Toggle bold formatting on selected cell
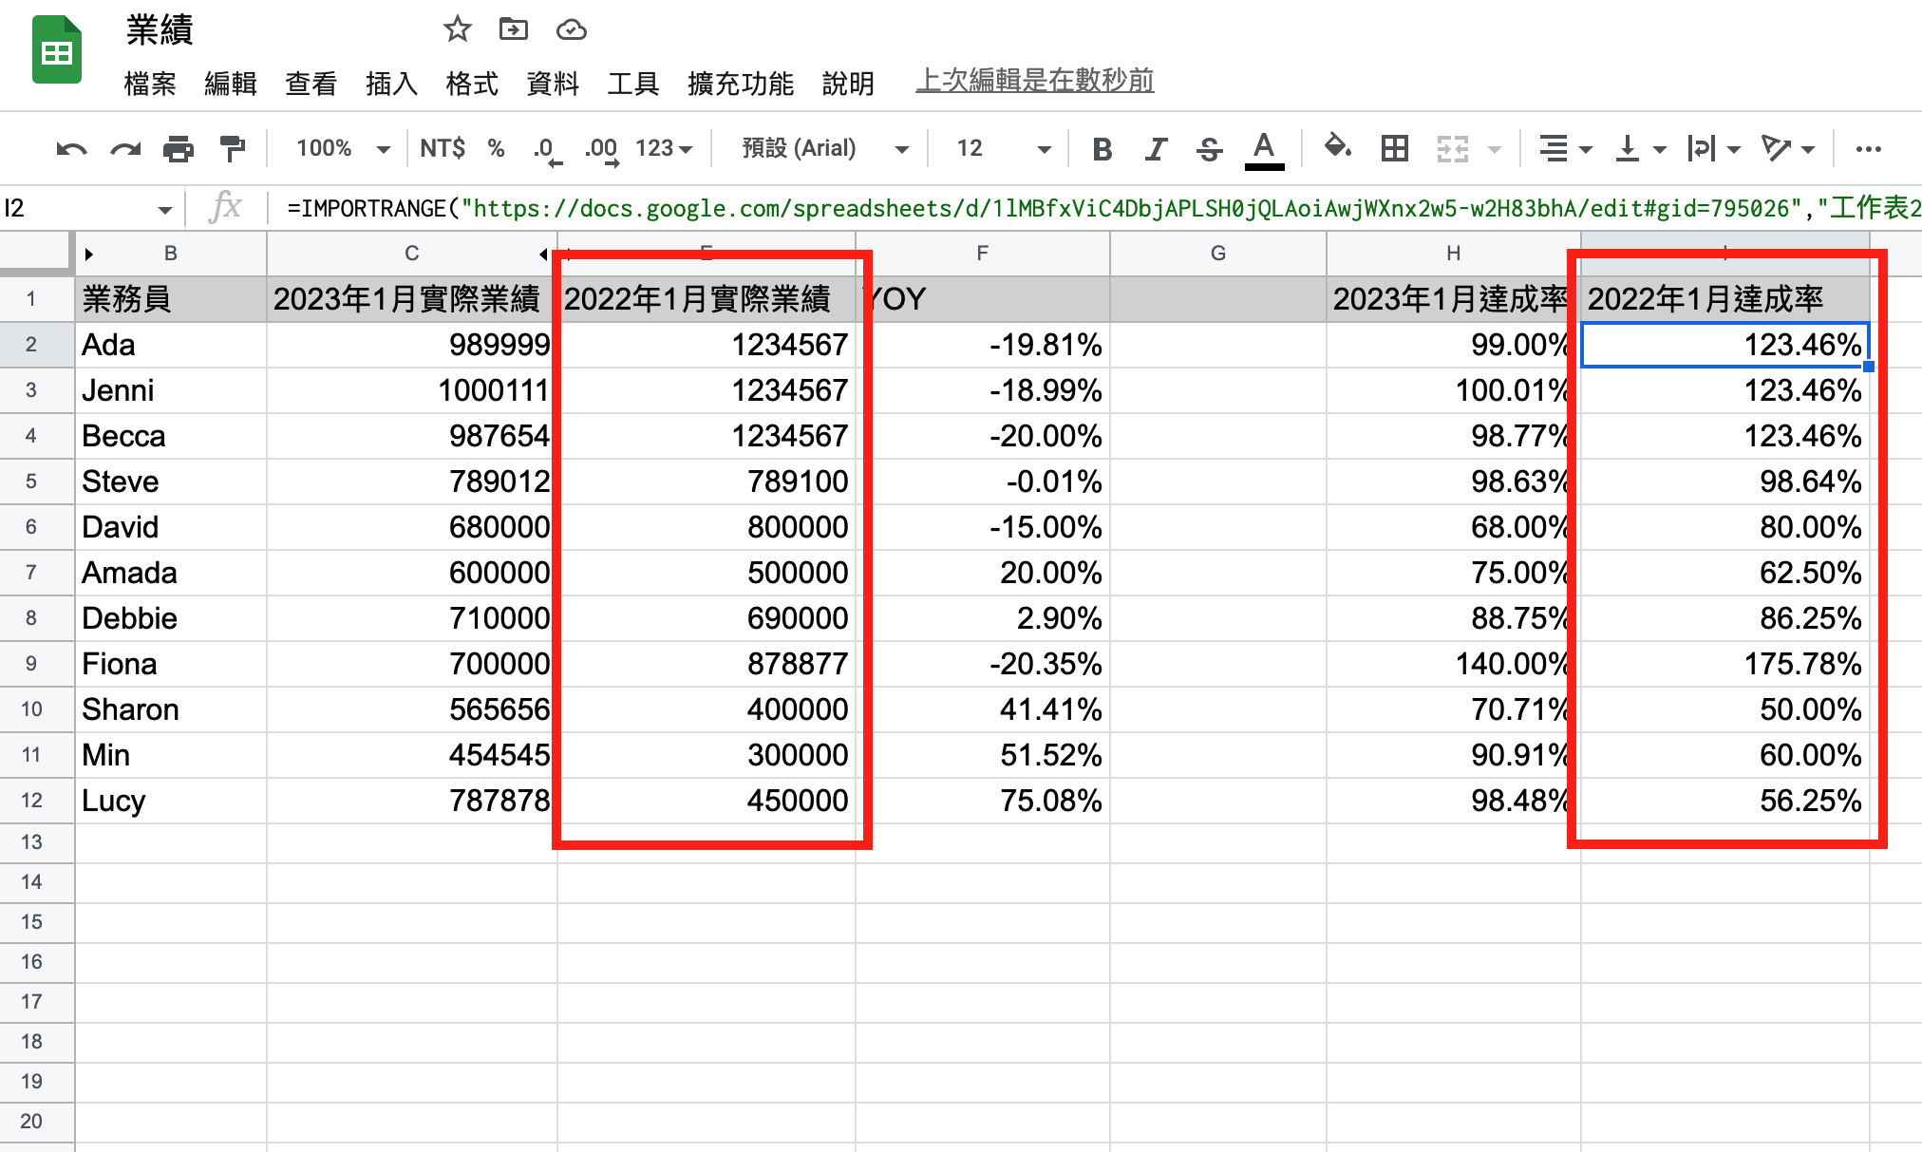1922x1152 pixels. 1102,148
